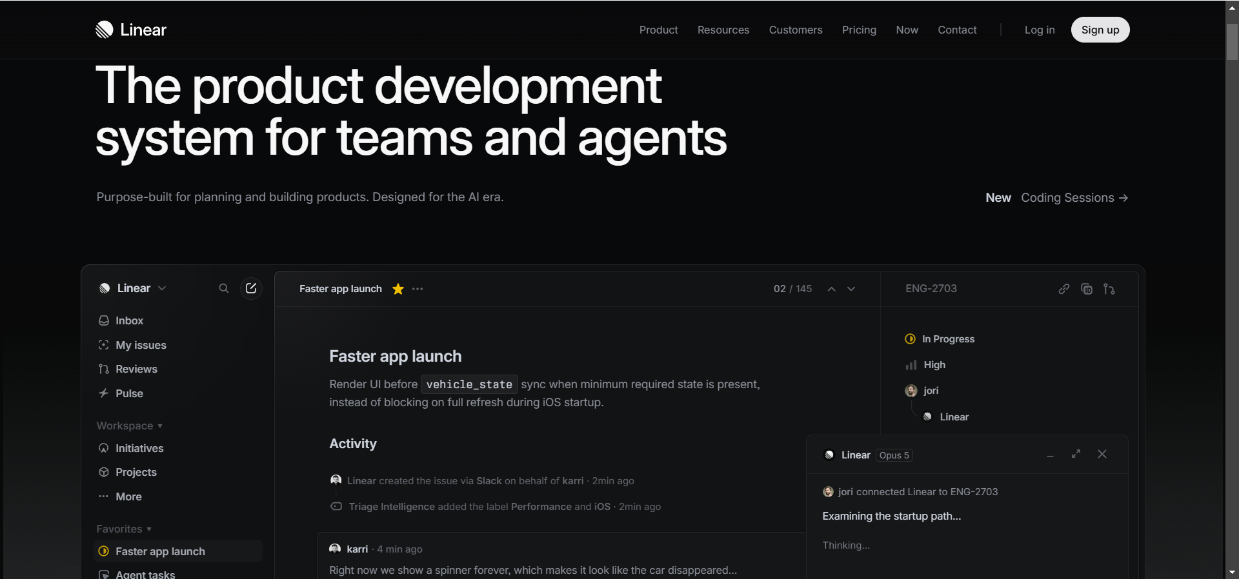Screen dimensions: 1239x579
Task: Click the Linear logo in the header
Action: [131, 30]
